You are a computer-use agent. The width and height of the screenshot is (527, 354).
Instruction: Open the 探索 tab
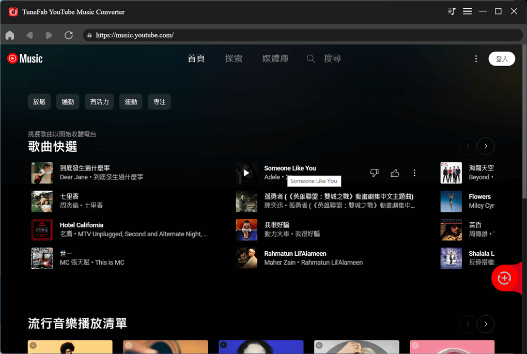click(x=234, y=58)
